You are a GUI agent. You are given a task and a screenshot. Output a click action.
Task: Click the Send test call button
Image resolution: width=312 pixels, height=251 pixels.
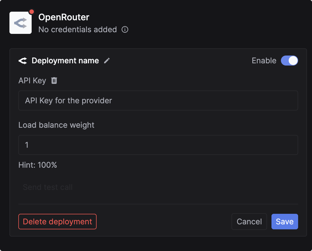click(47, 187)
